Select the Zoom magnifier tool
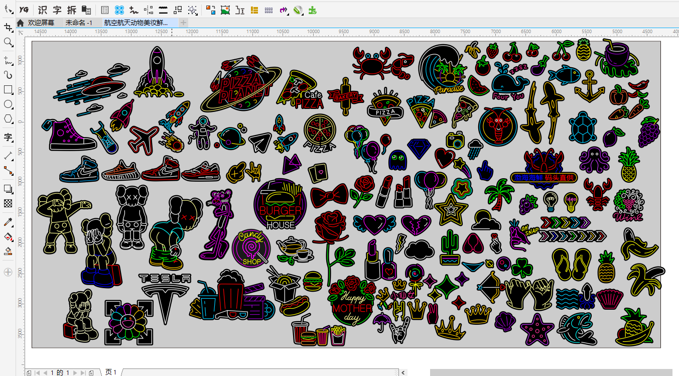679x376 pixels. (x=8, y=42)
